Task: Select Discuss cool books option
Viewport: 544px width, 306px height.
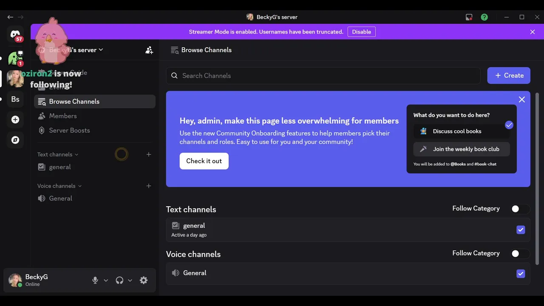Action: point(462,131)
